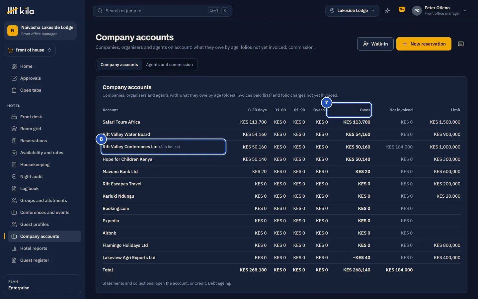Go to Hotel reports

tap(44, 248)
